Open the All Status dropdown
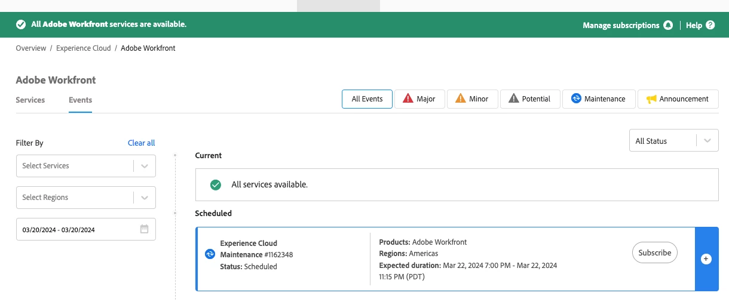Viewport: 729px width, 305px height. (x=674, y=141)
